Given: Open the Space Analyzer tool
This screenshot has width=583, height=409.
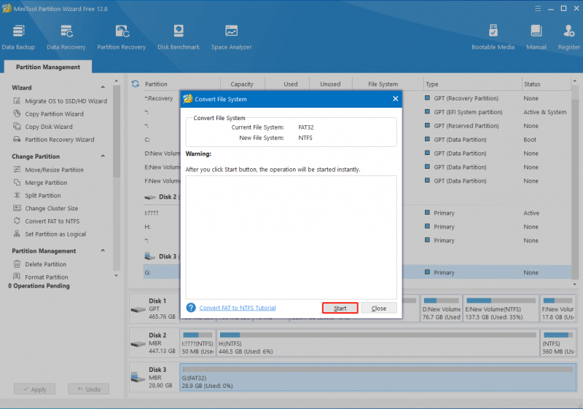Looking at the screenshot, I should point(231,37).
